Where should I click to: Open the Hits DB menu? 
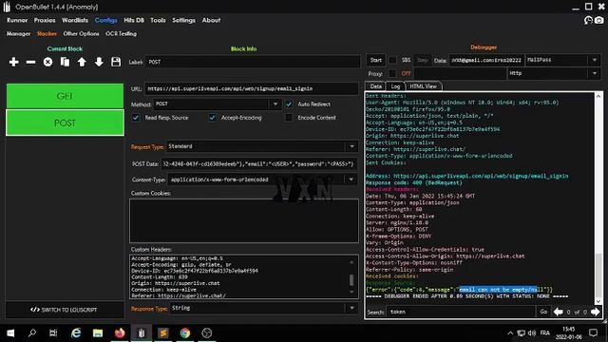[134, 20]
